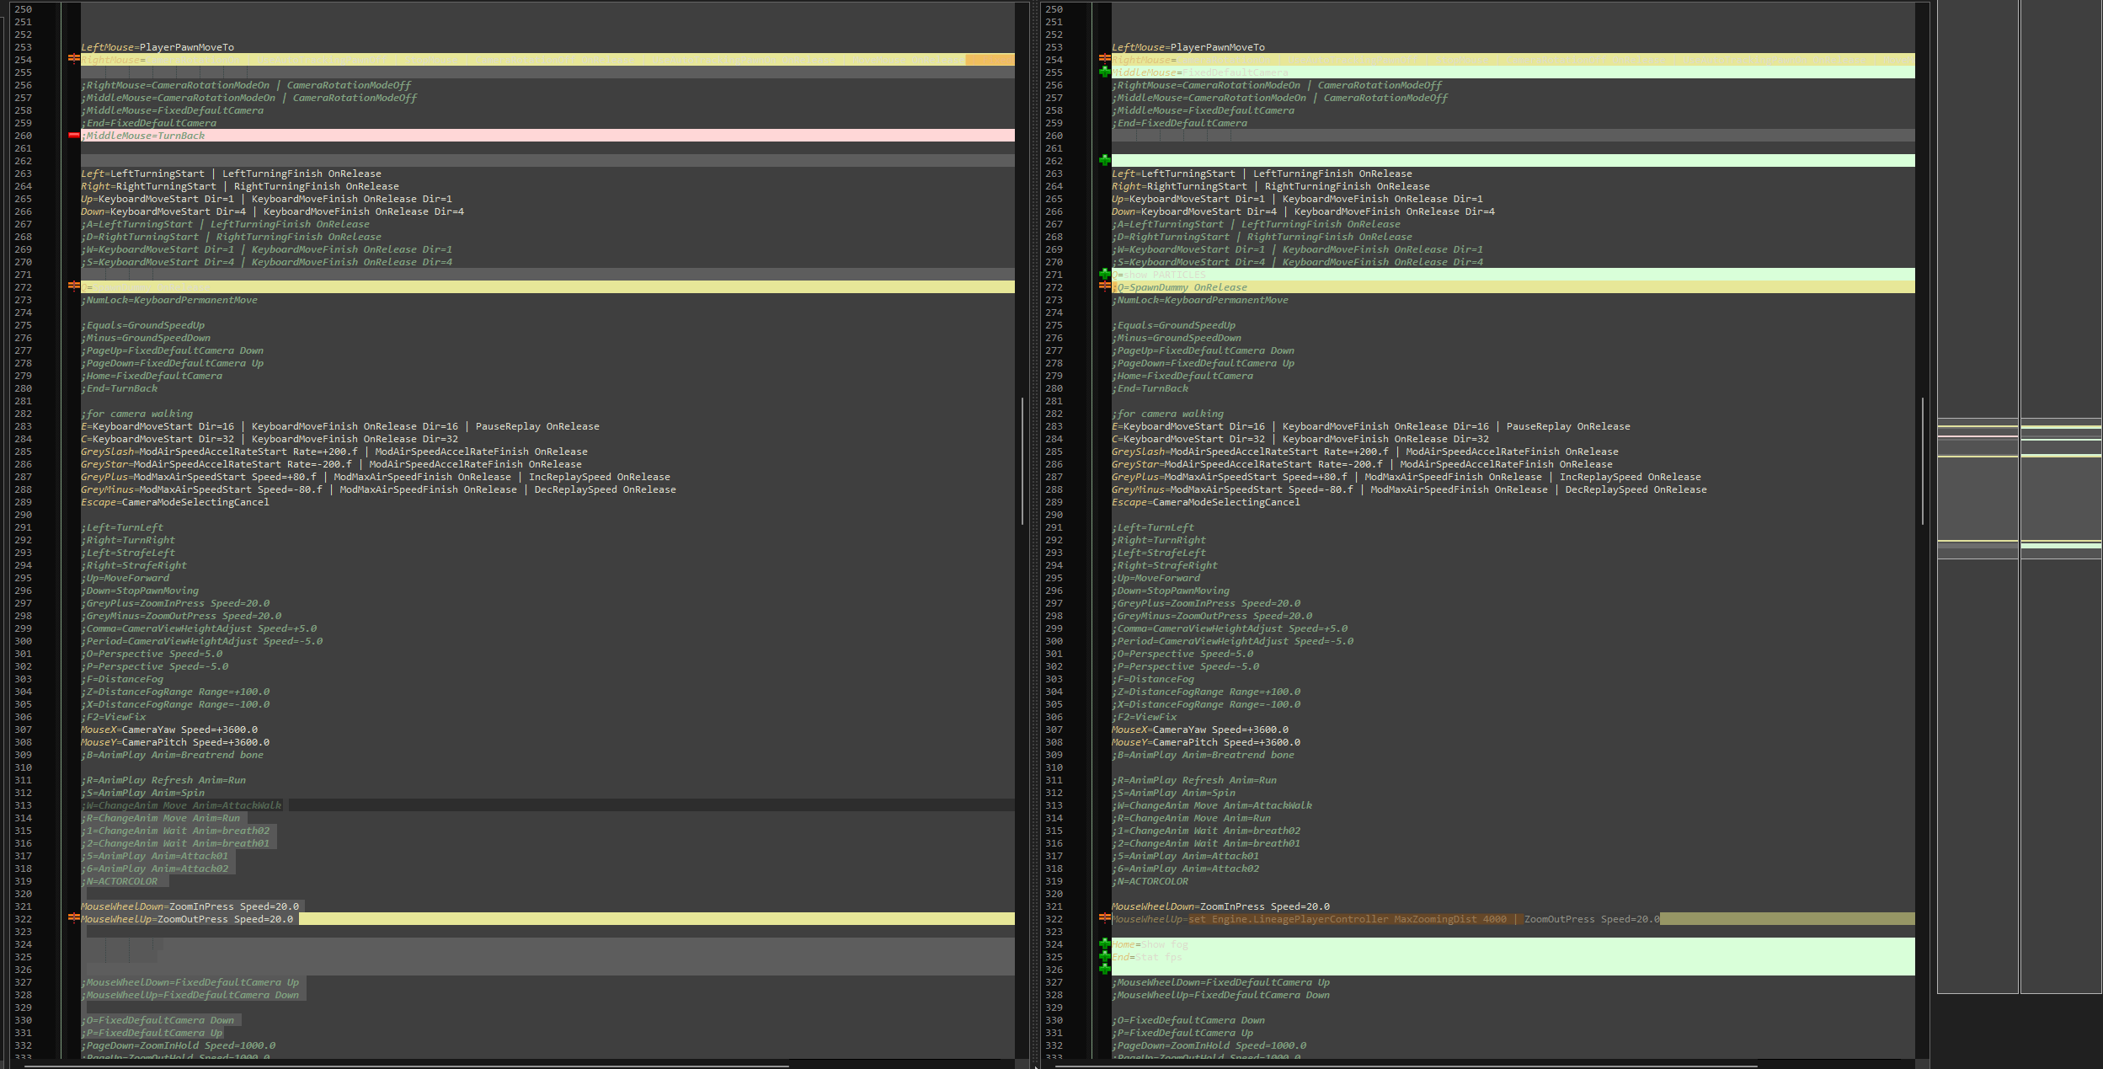The height and width of the screenshot is (1069, 2103).
Task: Click 'MouseWheelDown=ZoomInPress' line 321 in right pane
Action: point(1220,906)
